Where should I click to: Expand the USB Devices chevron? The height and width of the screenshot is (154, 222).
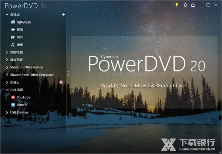pos(7,112)
